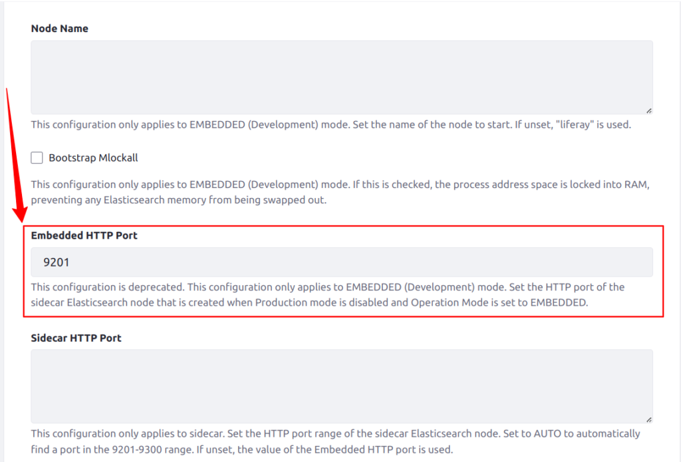Enable the Bootstrap Mlockall checkbox
The image size is (681, 462).
coord(37,158)
